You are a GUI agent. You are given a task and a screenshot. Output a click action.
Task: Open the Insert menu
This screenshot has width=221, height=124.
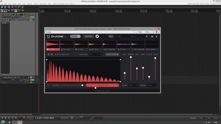click(x=15, y=4)
